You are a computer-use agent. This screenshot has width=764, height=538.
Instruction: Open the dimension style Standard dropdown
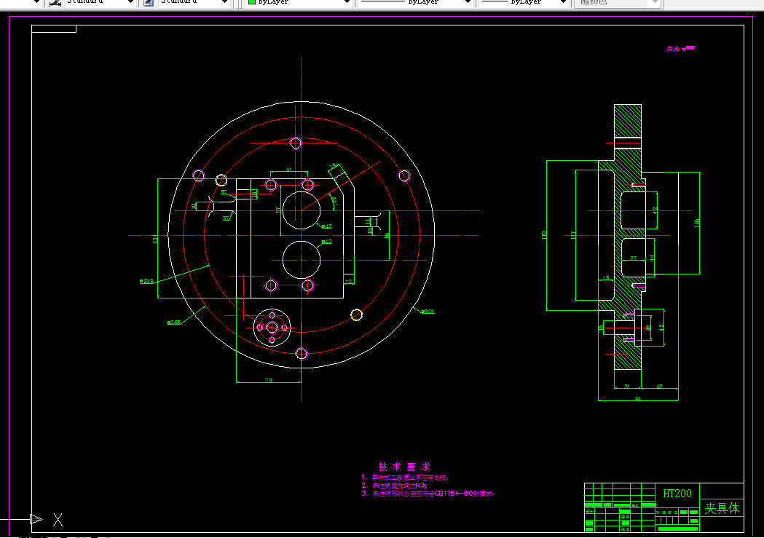coord(130,2)
